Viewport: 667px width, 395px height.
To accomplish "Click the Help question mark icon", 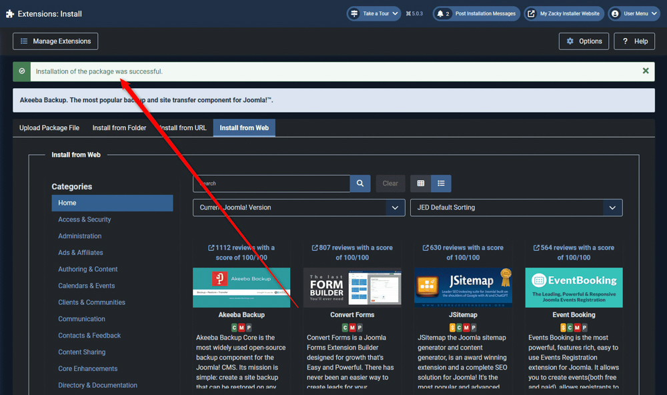I will click(624, 41).
